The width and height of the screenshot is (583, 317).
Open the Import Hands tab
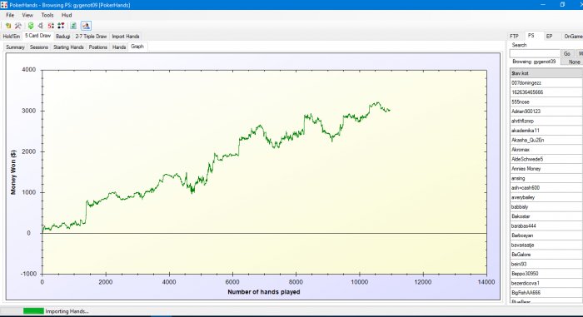126,37
